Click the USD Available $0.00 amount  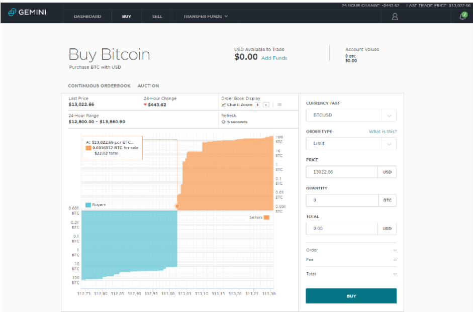[x=246, y=57]
